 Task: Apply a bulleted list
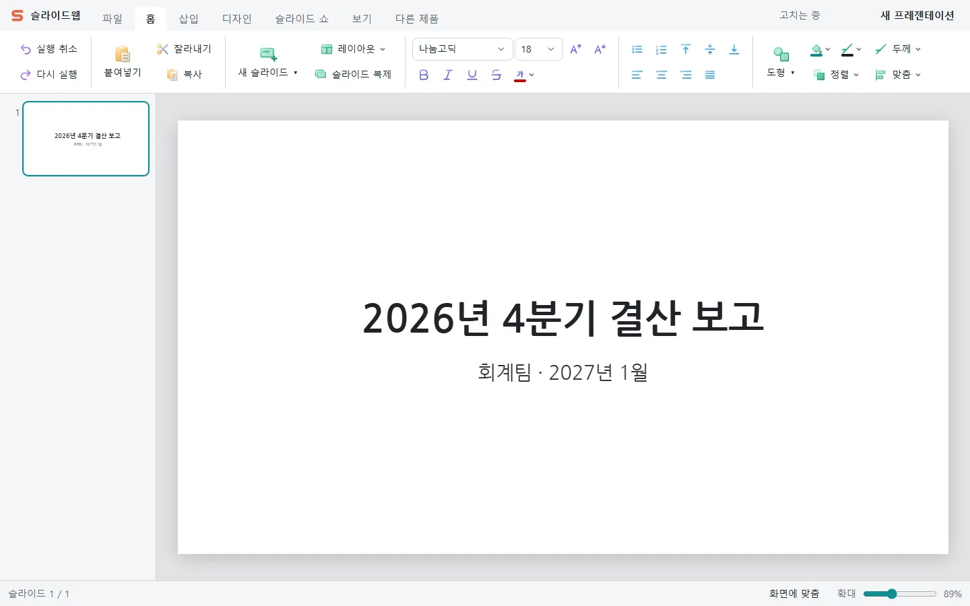coord(637,49)
